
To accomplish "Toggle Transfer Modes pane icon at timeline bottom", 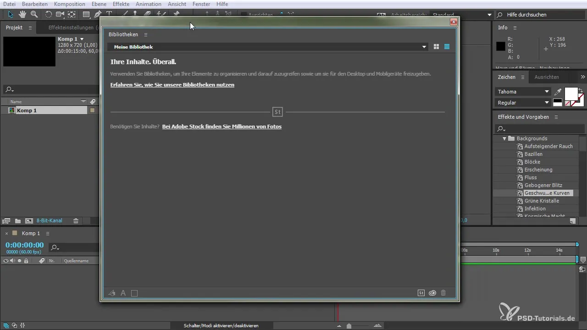I will 14,325.
